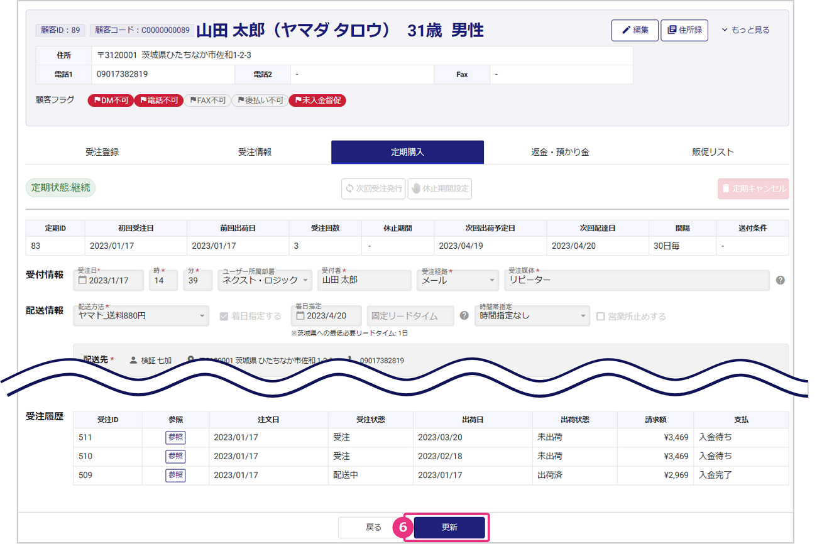817x544 pixels.
Task: Click the 受付者 input field
Action: (364, 280)
